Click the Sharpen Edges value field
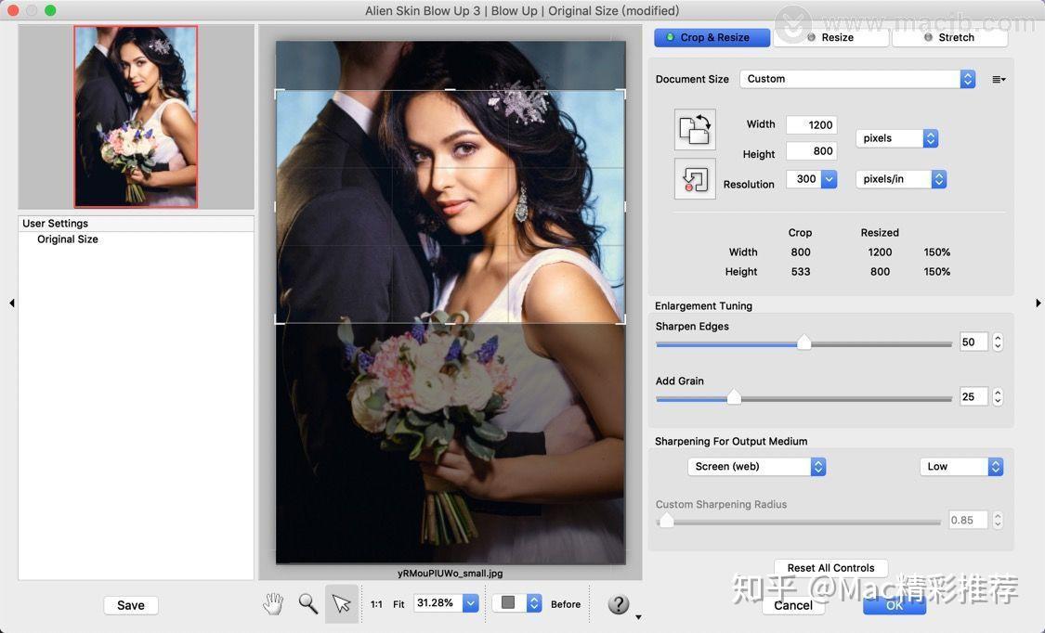Image resolution: width=1045 pixels, height=633 pixels. [x=973, y=342]
